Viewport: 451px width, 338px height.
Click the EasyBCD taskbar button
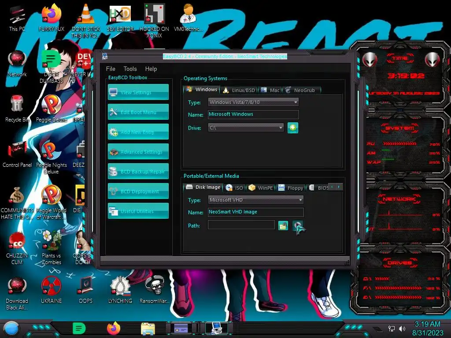tap(216, 328)
